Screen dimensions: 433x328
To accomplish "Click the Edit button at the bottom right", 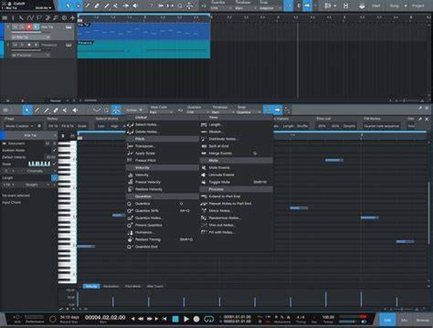I will click(388, 320).
